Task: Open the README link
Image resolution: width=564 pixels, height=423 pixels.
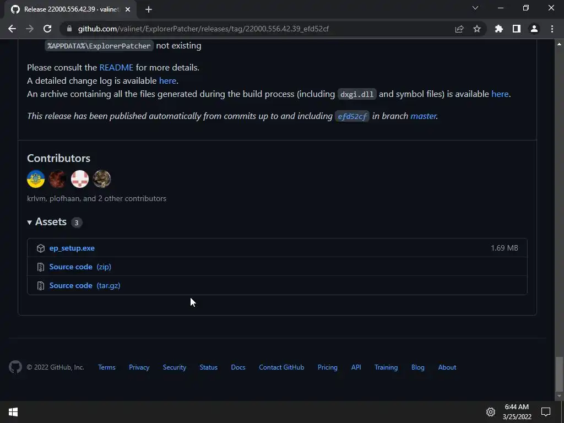Action: click(x=116, y=67)
